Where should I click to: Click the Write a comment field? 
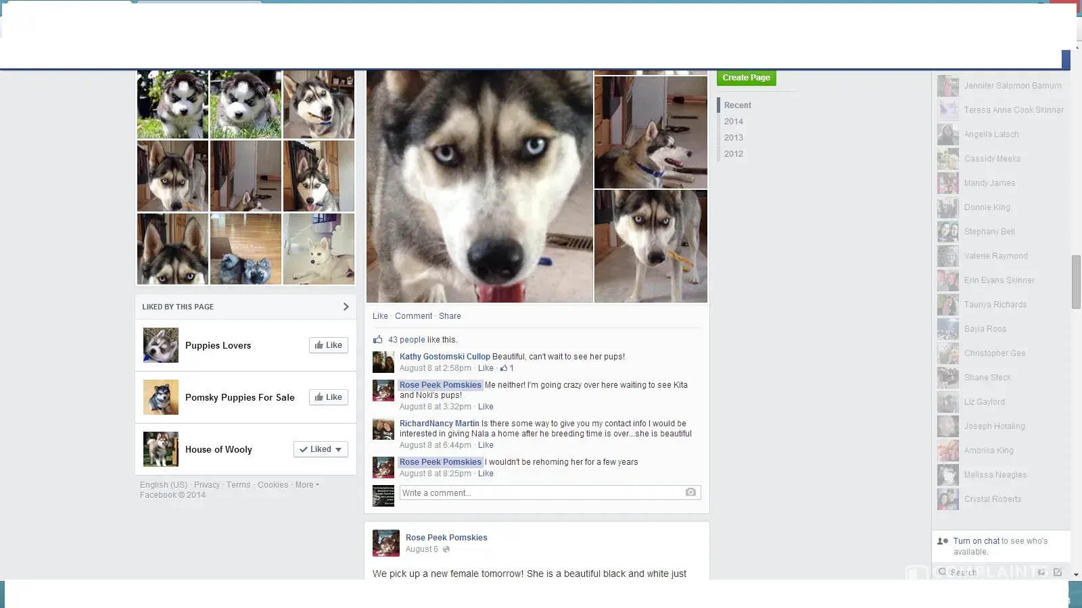541,493
